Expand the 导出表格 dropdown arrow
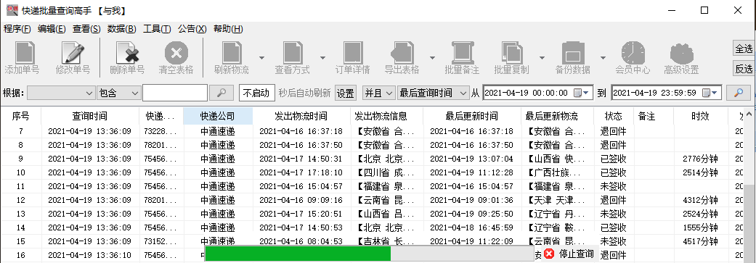Viewport: 756px width, 263px height. [433, 58]
